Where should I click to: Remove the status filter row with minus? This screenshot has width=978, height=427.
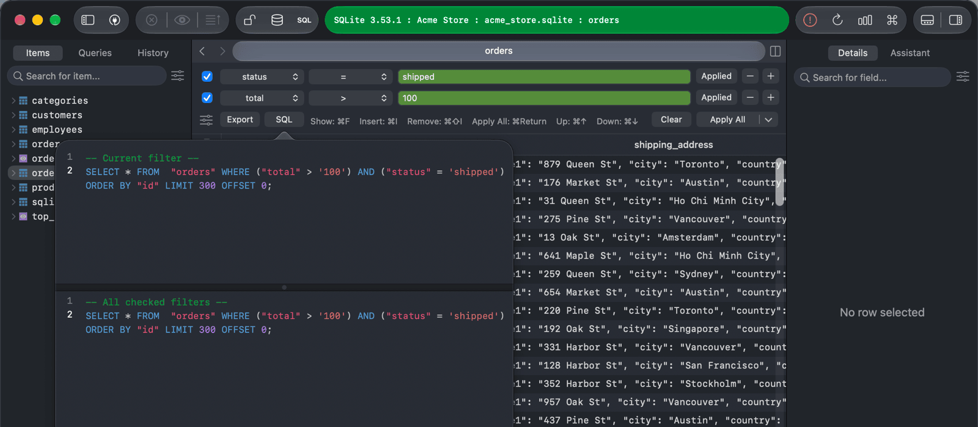(750, 76)
